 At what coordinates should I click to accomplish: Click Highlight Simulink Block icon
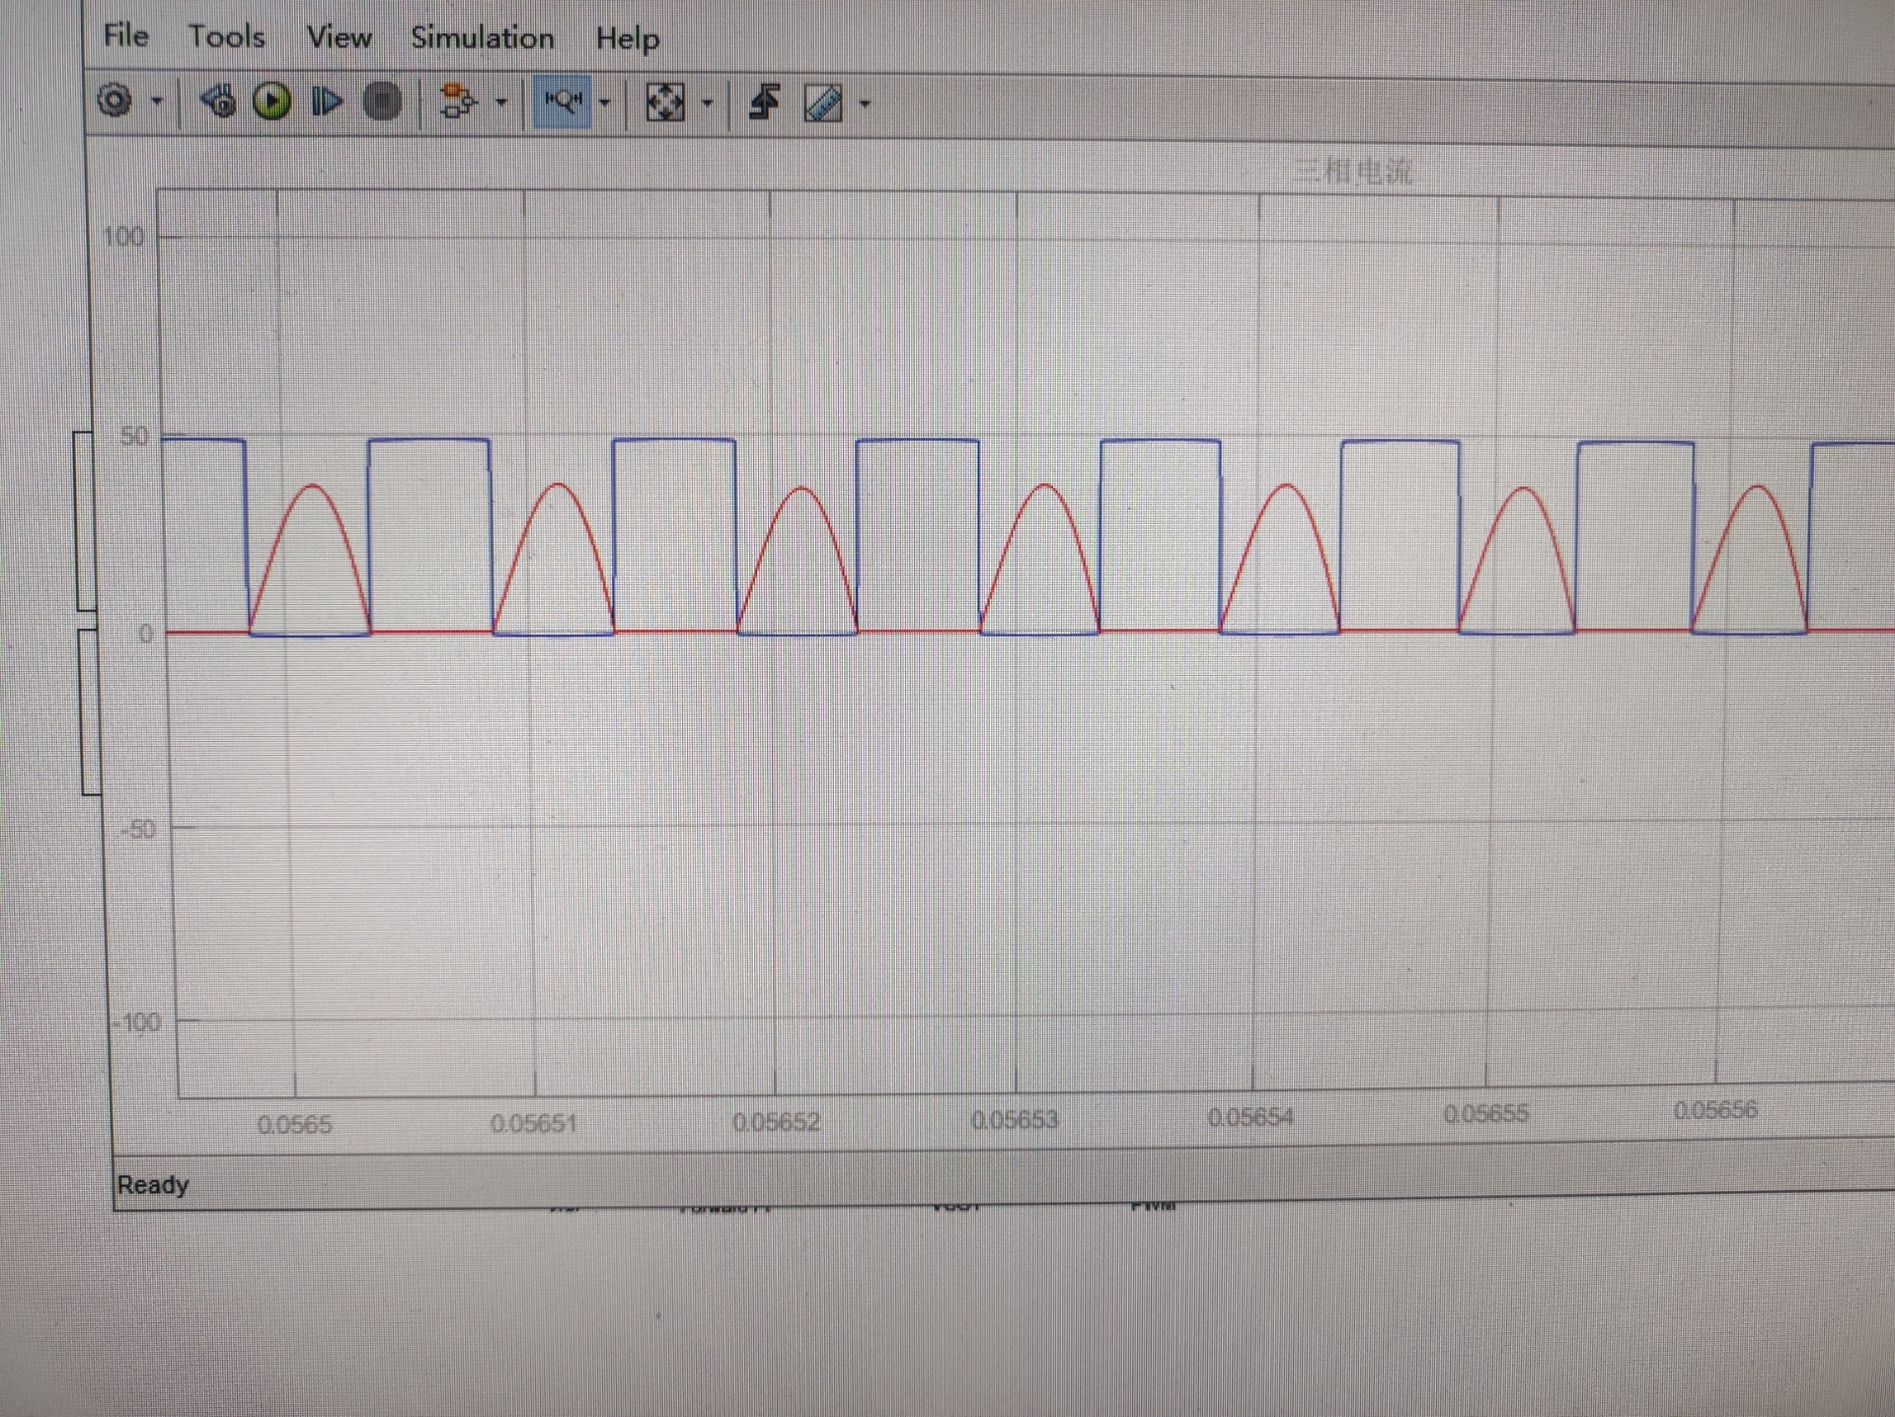pyautogui.click(x=456, y=102)
